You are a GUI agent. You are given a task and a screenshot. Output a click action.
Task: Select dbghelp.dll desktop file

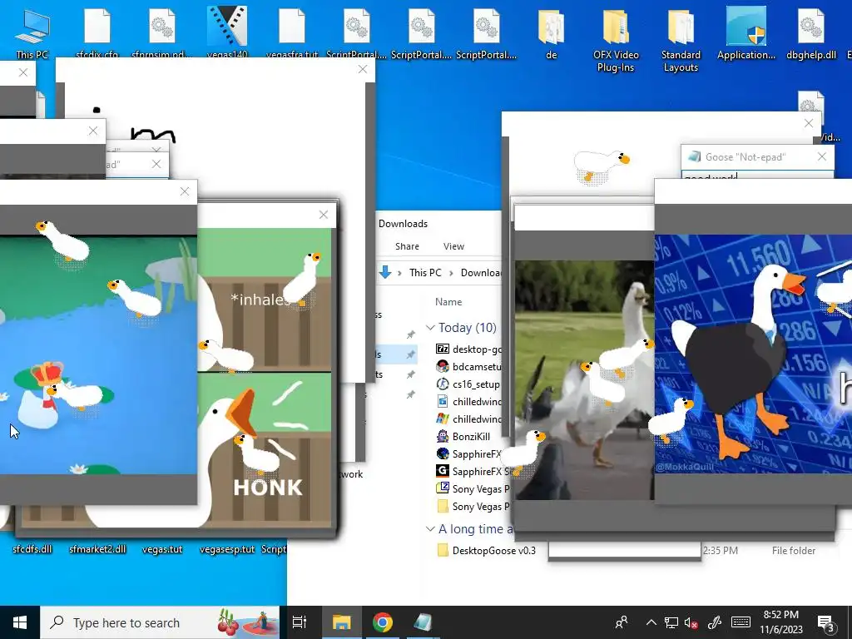coord(810,35)
